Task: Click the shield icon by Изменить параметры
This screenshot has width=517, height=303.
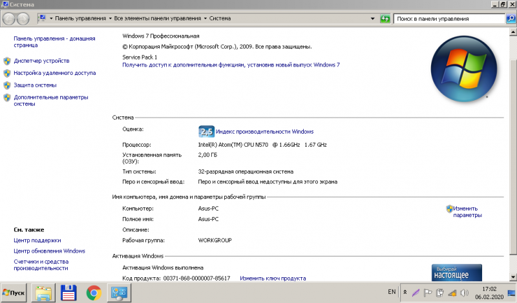Action: [449, 209]
